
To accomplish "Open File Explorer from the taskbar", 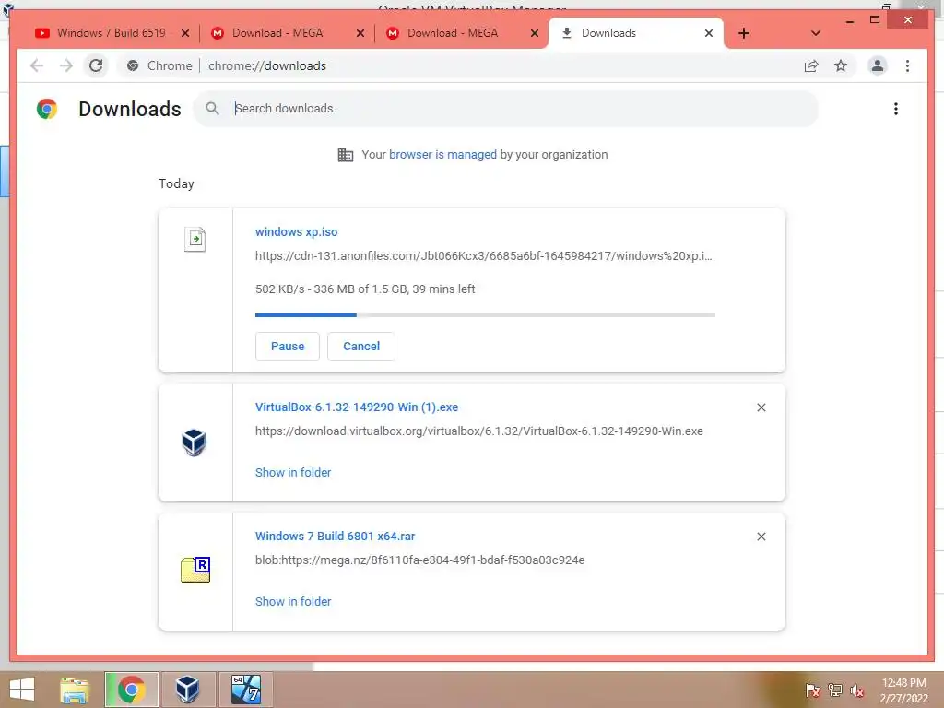I will click(x=75, y=690).
